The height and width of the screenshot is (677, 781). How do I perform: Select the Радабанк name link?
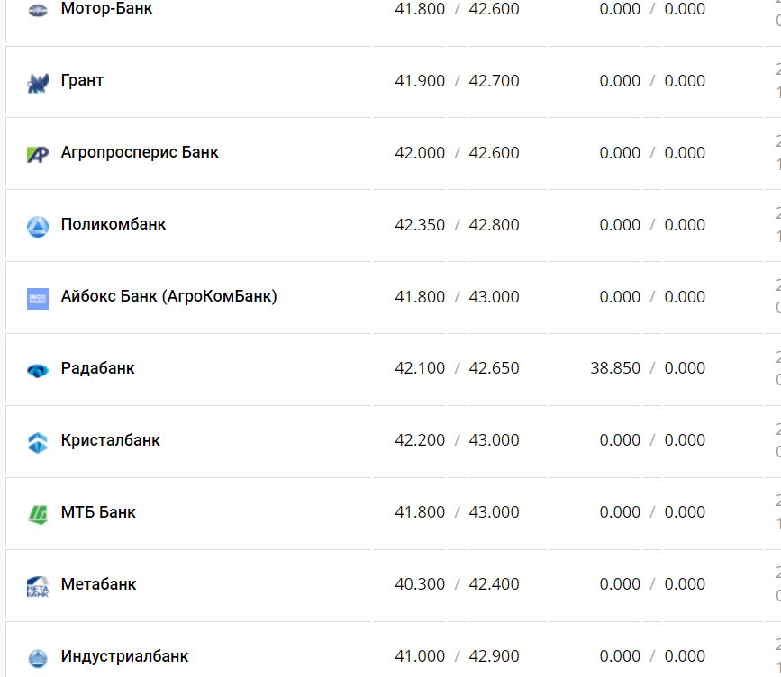click(x=97, y=368)
